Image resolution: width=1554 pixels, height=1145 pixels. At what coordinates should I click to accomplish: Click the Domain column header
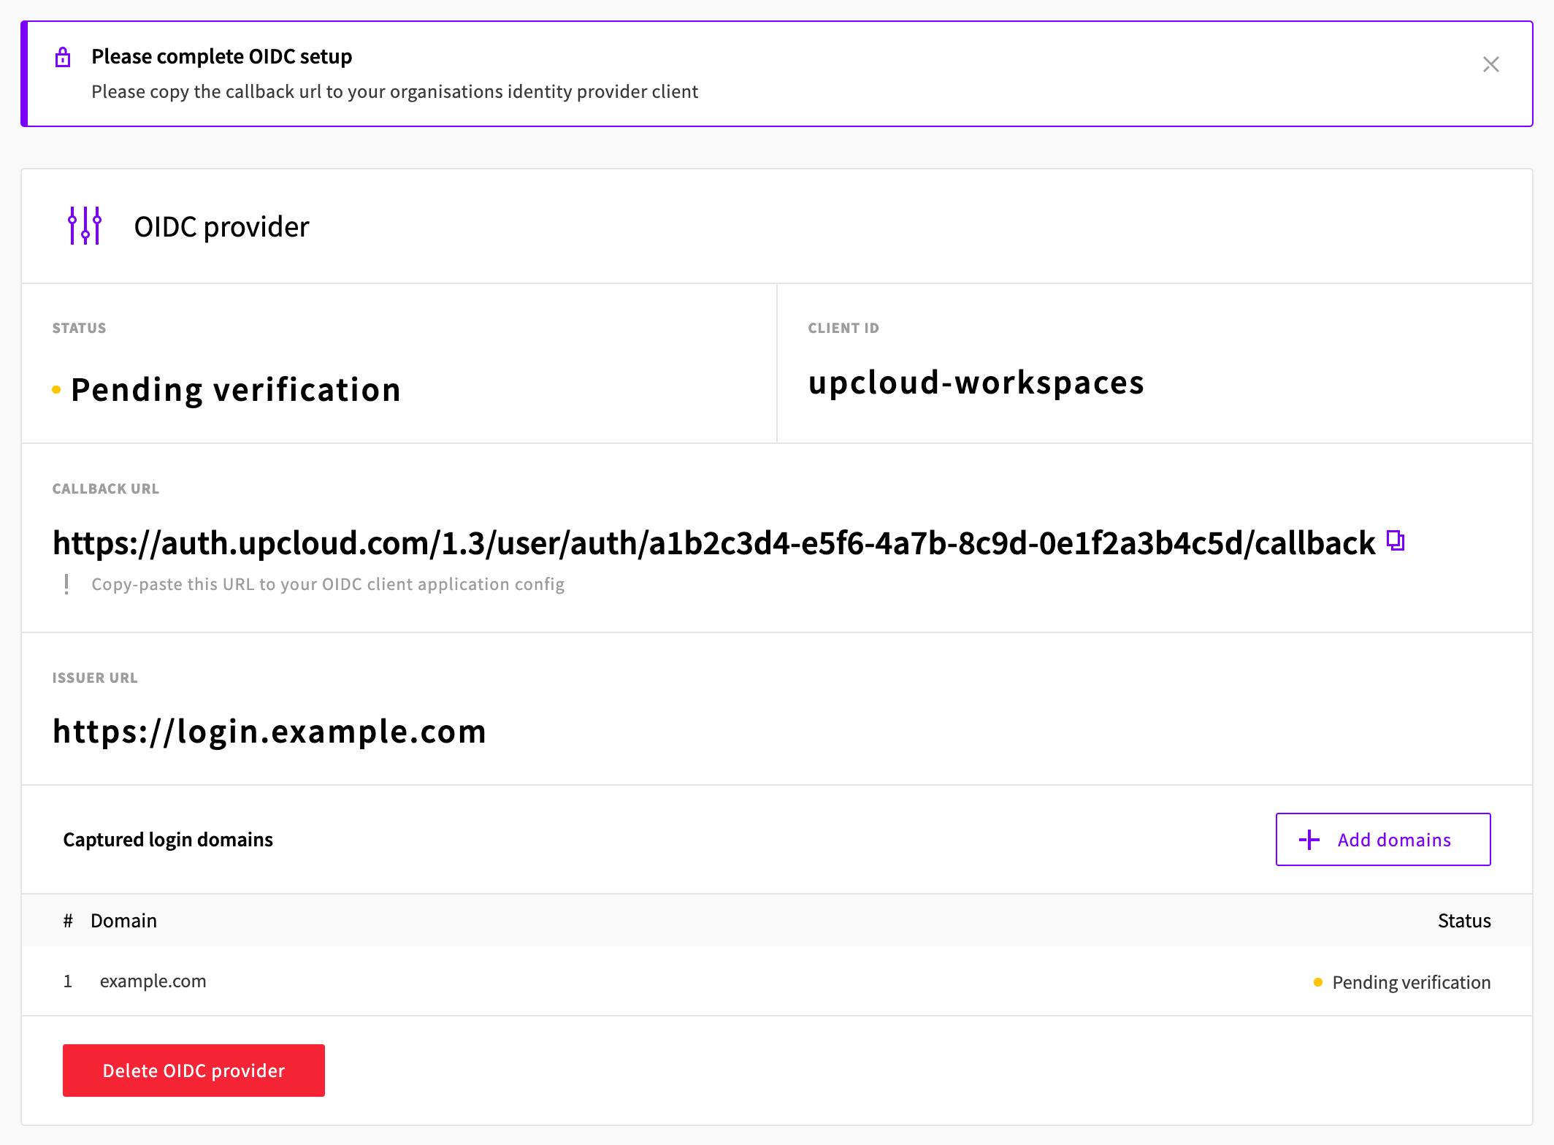pyautogui.click(x=123, y=921)
